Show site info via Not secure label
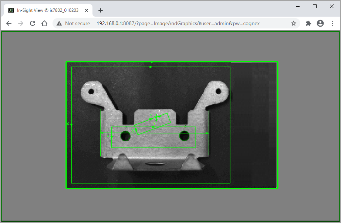This screenshot has width=341, height=223. click(x=77, y=23)
